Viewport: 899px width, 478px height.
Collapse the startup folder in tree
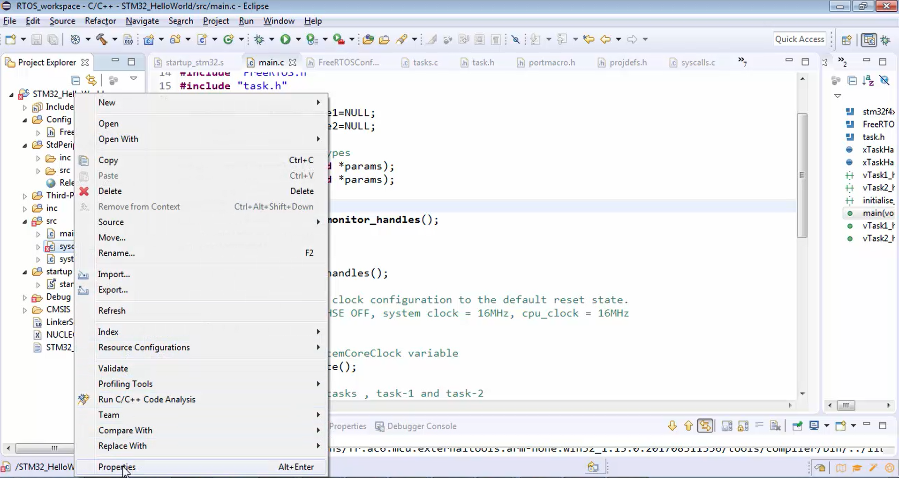click(x=24, y=272)
